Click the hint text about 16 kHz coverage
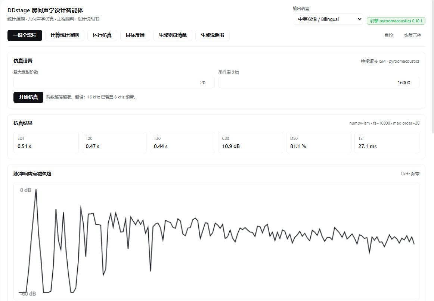This screenshot has height=301, width=434. 92,97
